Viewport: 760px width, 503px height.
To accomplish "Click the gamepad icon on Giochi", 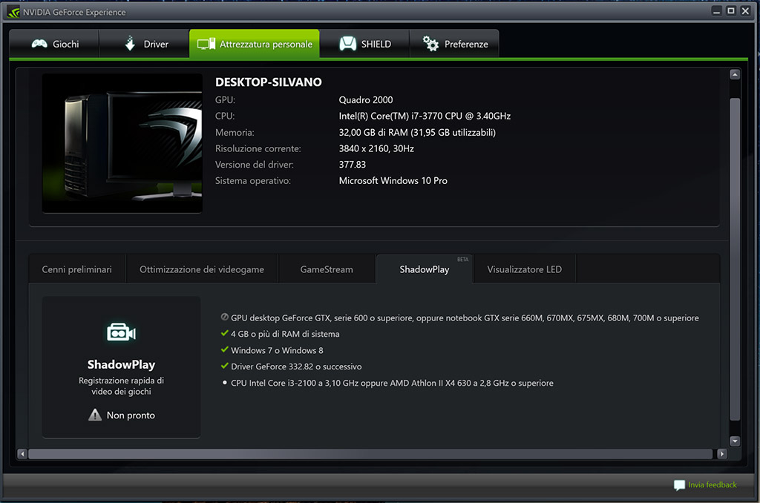I will pos(39,44).
